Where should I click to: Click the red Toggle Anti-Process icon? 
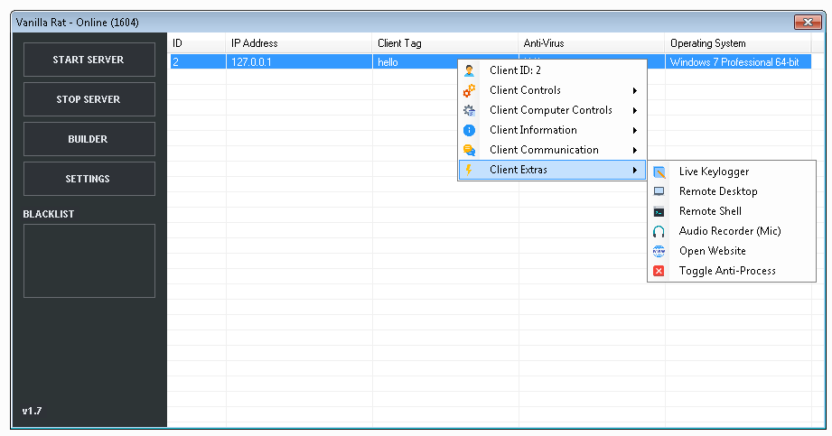pyautogui.click(x=659, y=271)
